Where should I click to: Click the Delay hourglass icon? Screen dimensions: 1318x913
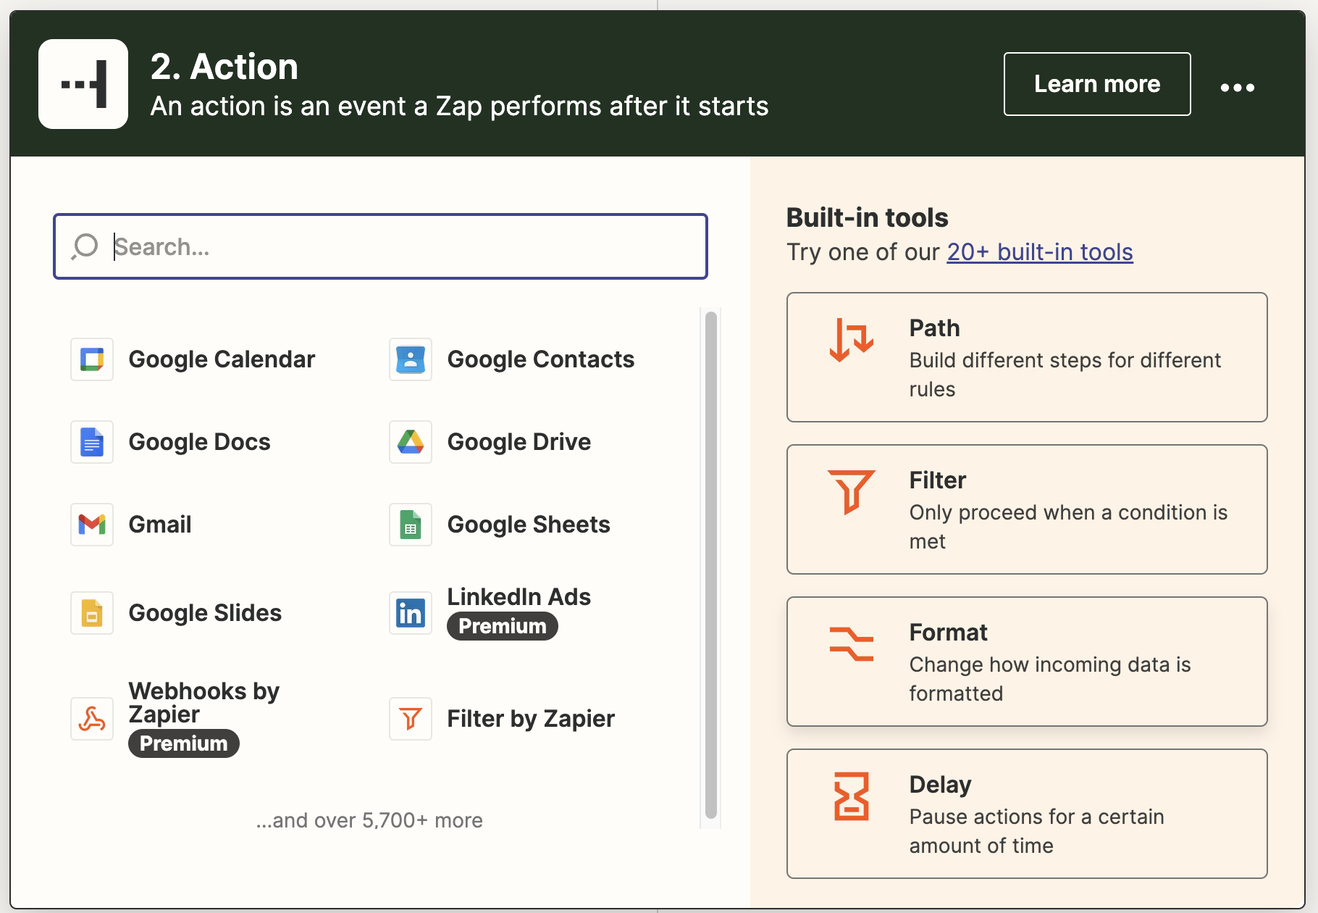[852, 796]
